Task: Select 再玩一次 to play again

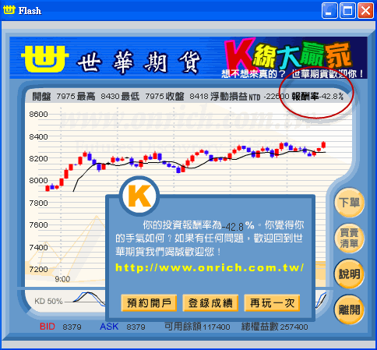Action: [272, 303]
